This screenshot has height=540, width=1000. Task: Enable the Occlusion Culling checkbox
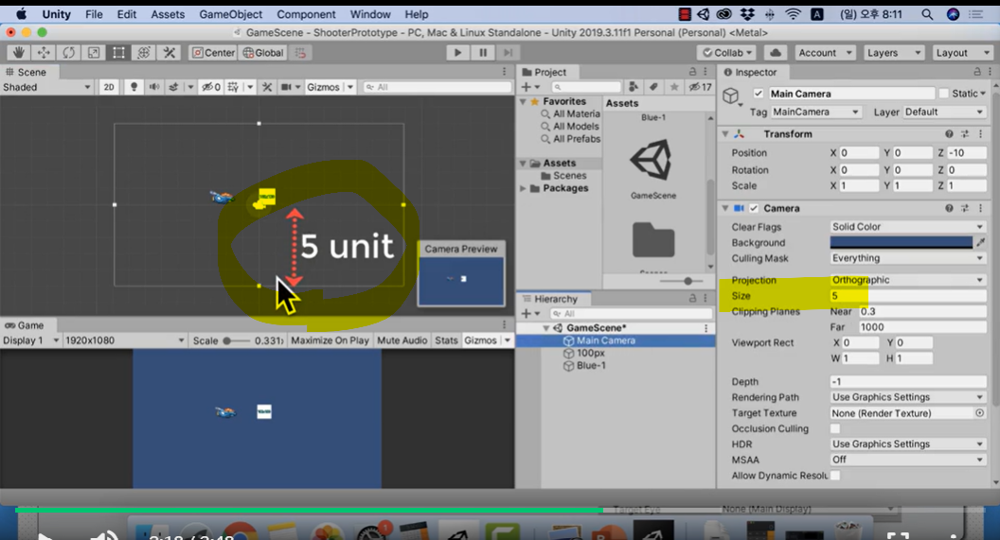coord(835,428)
